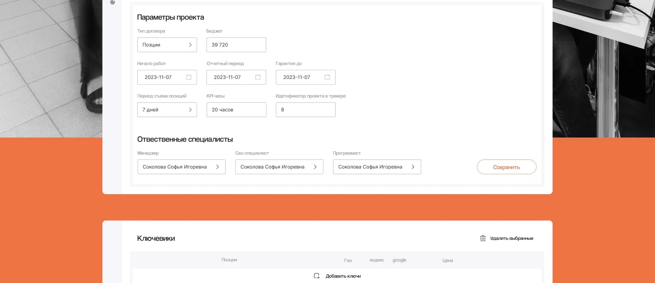Open calendar icon in Гарантия до field
This screenshot has height=283, width=655.
pos(327,77)
